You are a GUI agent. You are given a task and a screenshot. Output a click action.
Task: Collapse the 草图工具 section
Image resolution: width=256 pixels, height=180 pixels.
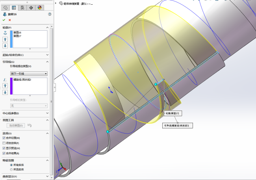coord(47,120)
